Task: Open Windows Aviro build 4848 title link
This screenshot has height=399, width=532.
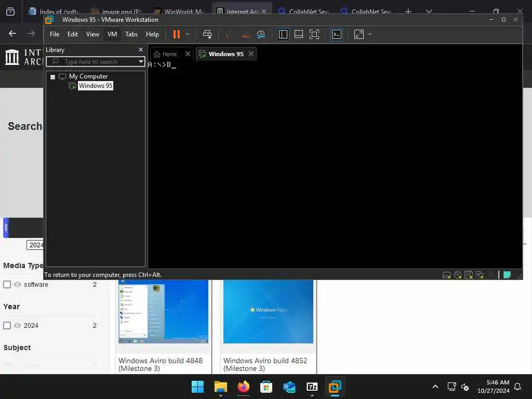Action: (x=161, y=364)
